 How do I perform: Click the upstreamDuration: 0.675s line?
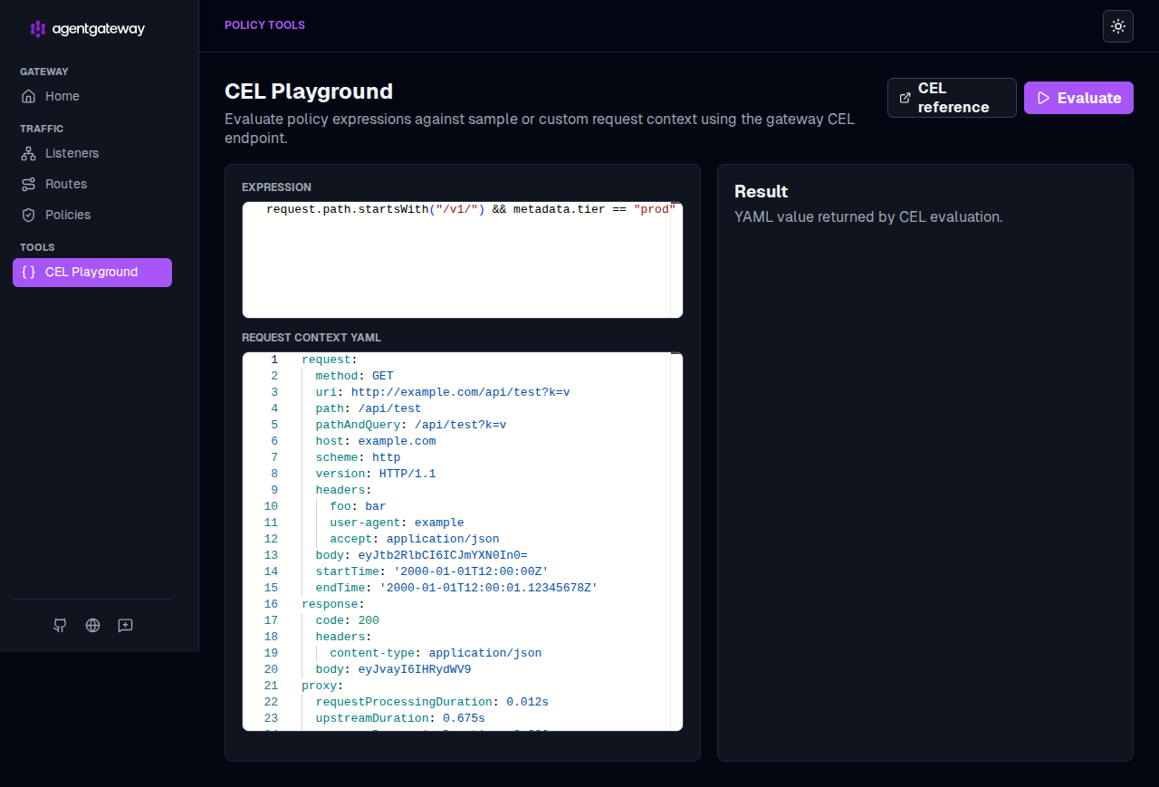point(400,718)
